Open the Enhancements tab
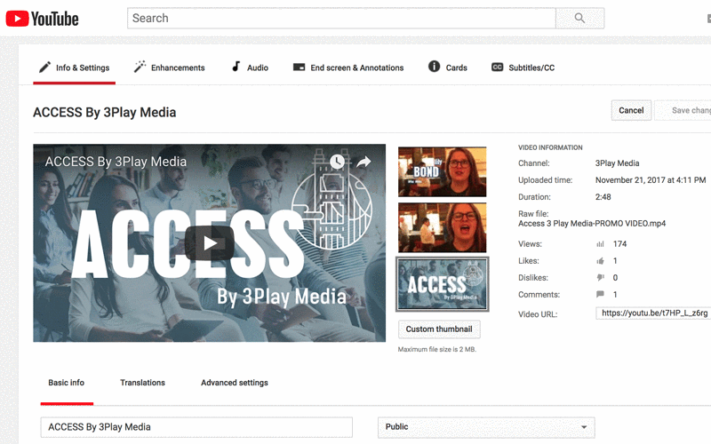 coord(169,67)
